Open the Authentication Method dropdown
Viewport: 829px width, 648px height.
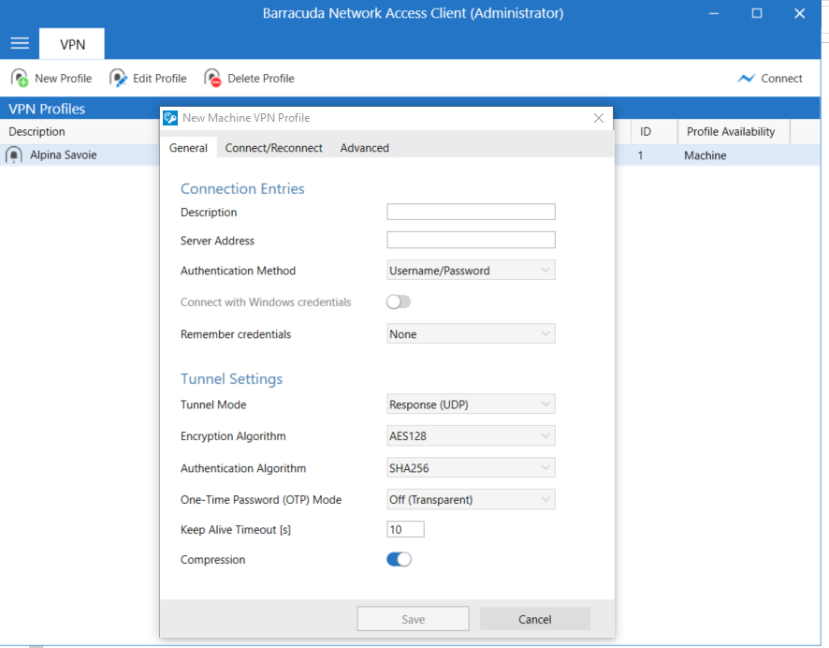pyautogui.click(x=471, y=271)
